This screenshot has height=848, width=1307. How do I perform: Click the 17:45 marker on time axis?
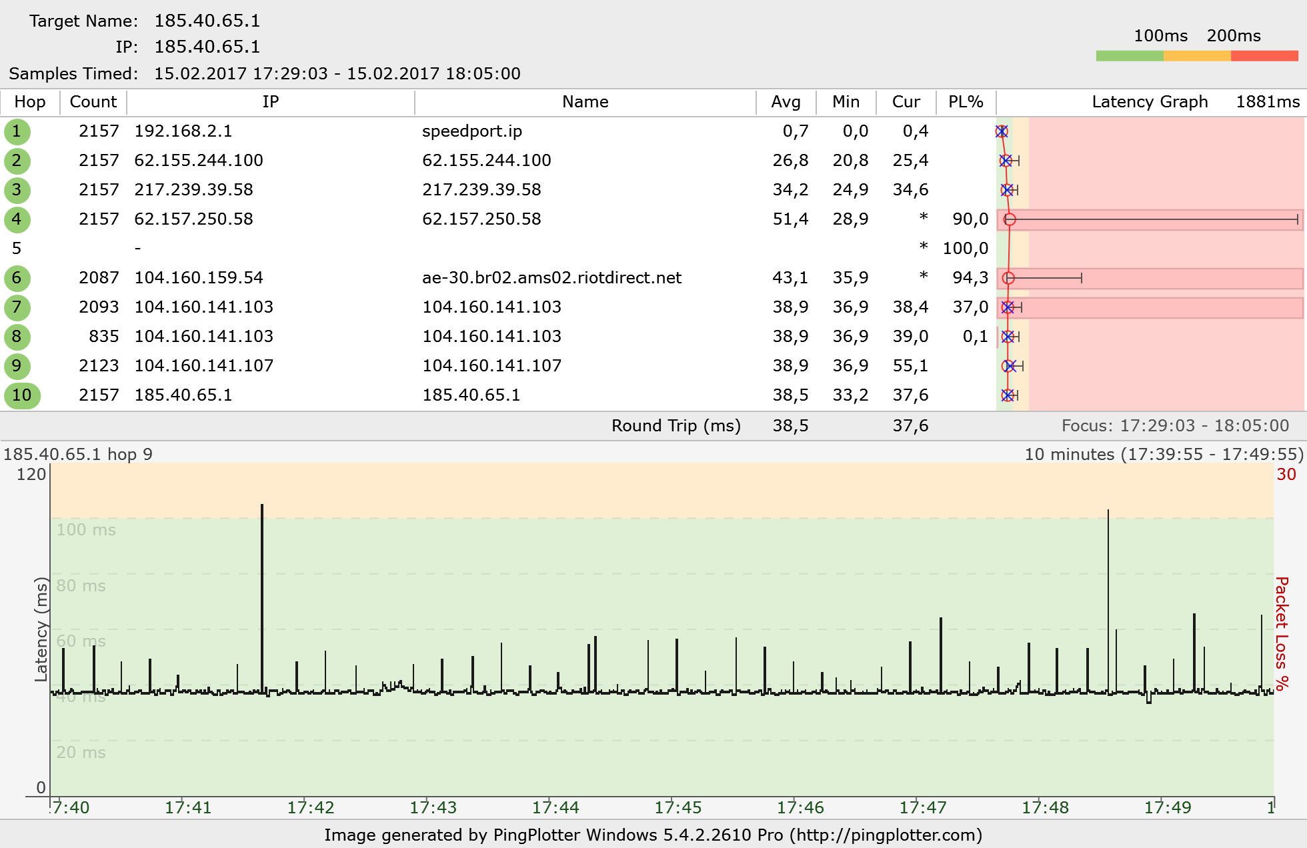pyautogui.click(x=678, y=808)
